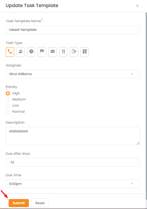Close the Update Task Template dialog
This screenshot has width=147, height=209.
click(137, 6)
